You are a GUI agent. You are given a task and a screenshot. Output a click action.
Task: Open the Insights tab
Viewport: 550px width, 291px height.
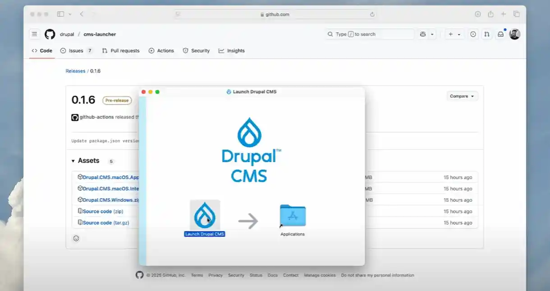click(231, 50)
